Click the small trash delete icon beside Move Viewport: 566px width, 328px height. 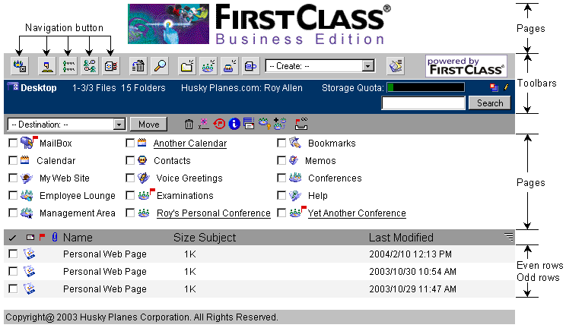[x=189, y=124]
